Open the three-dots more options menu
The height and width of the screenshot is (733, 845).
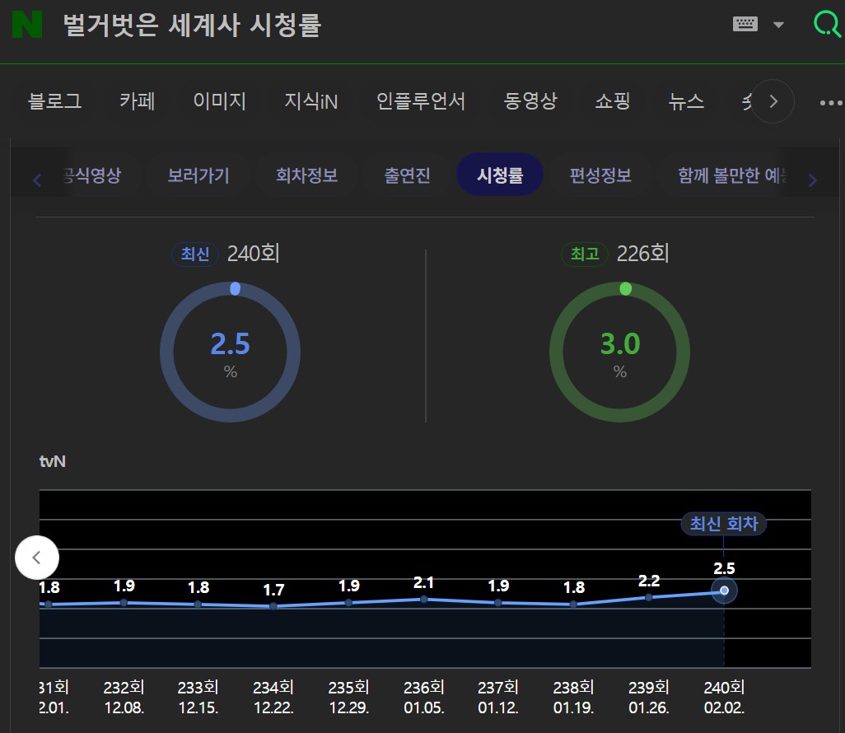tap(830, 103)
